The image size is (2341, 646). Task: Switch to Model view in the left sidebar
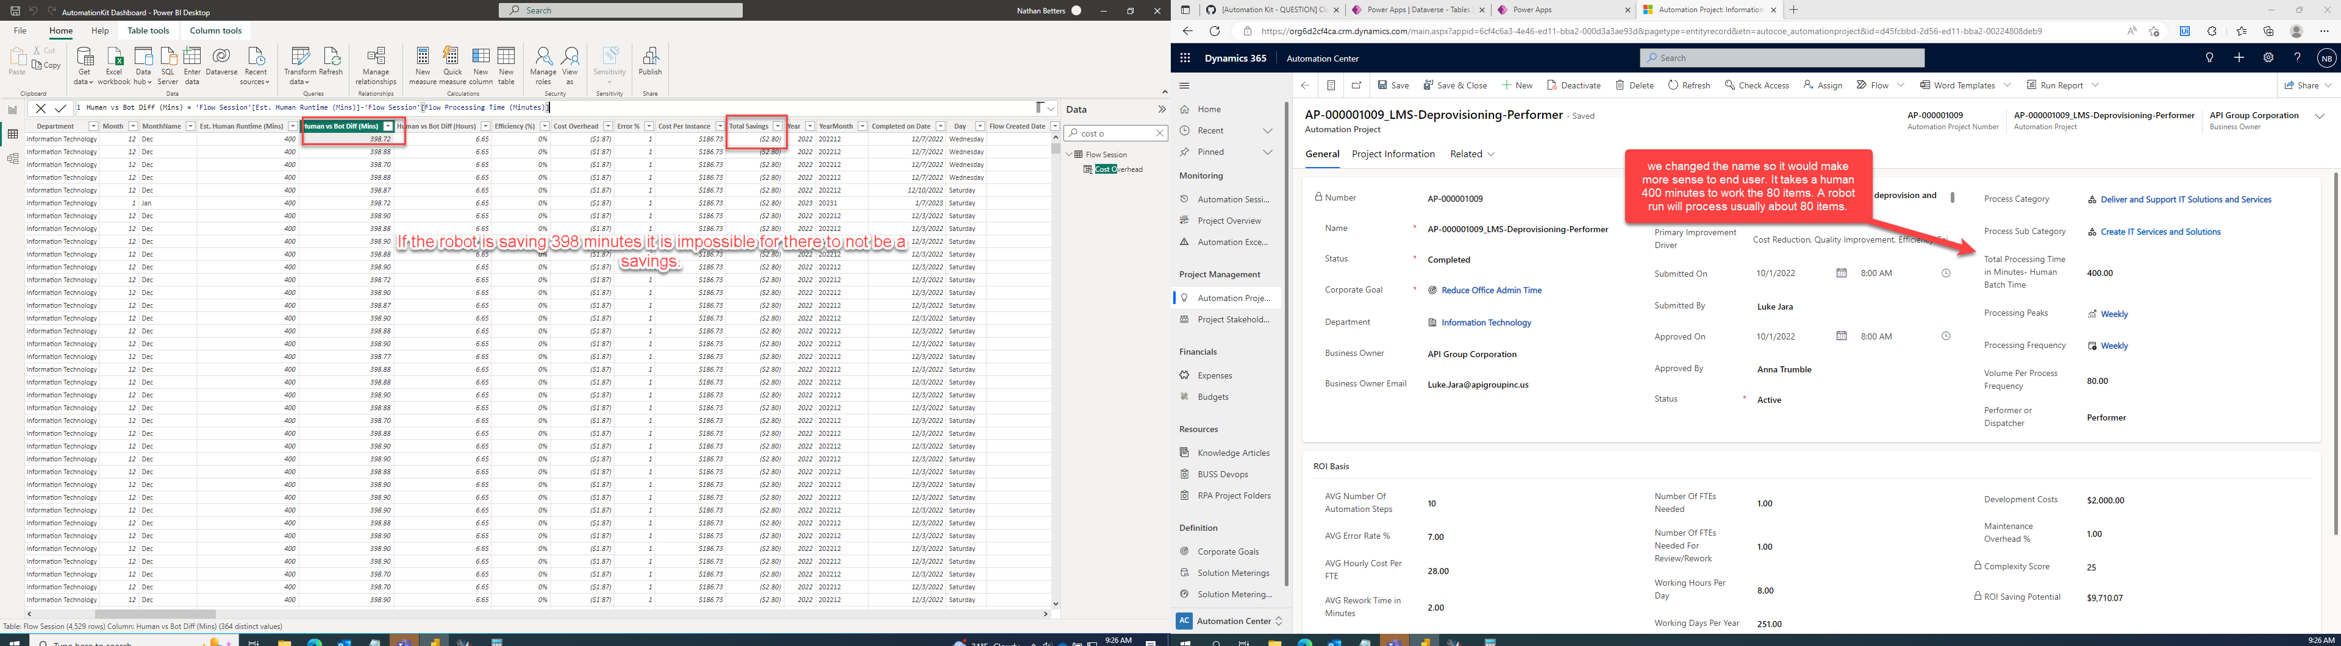click(x=13, y=157)
